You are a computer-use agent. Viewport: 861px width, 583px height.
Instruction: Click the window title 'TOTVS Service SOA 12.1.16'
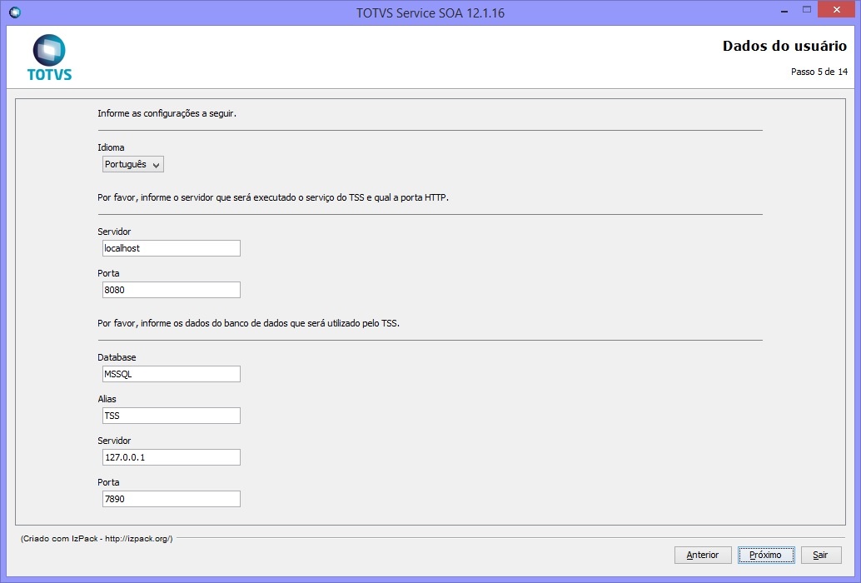(430, 13)
